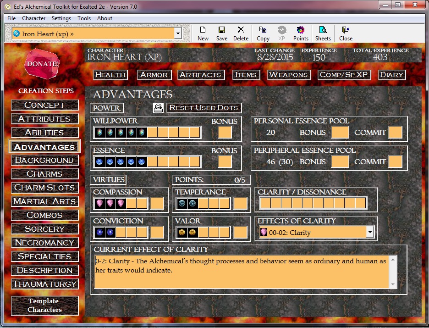Screen dimensions: 429x328
Task: Open the character selector dropdown arrow
Action: coord(178,33)
